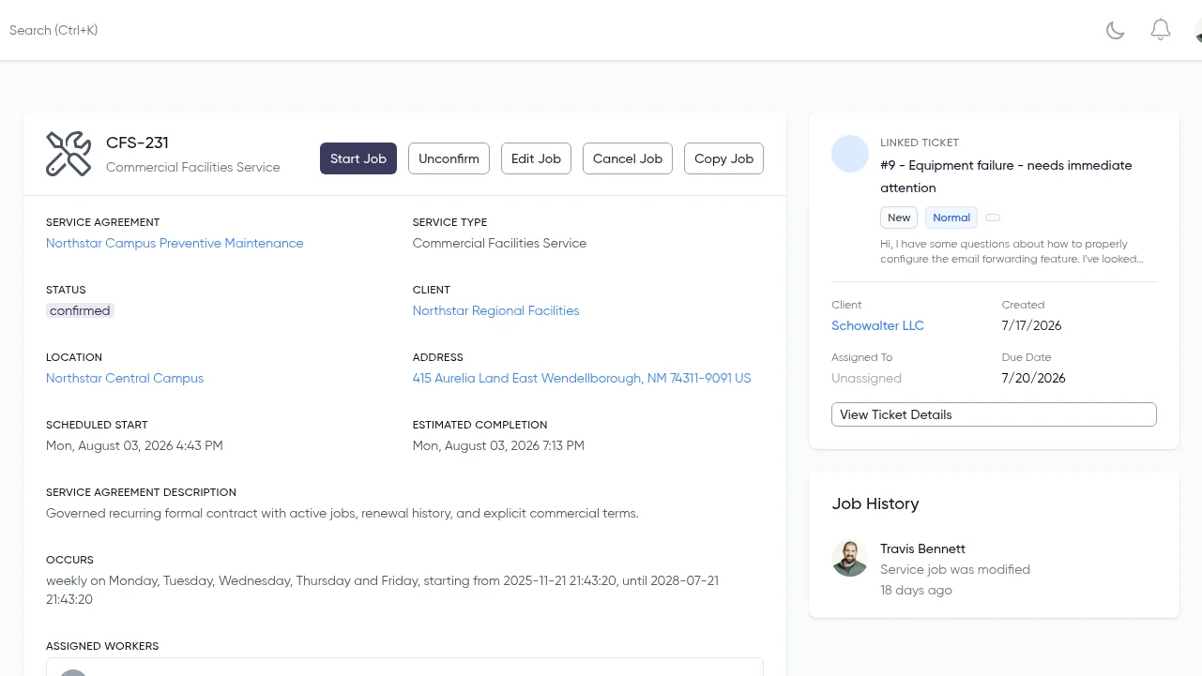Click the 'Unassigned' assigned-to value

(866, 378)
